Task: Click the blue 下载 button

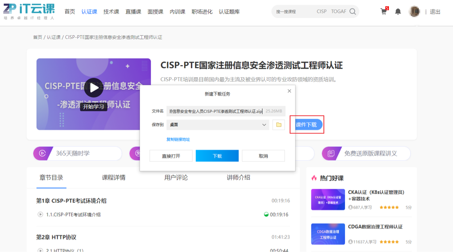Action: click(217, 156)
